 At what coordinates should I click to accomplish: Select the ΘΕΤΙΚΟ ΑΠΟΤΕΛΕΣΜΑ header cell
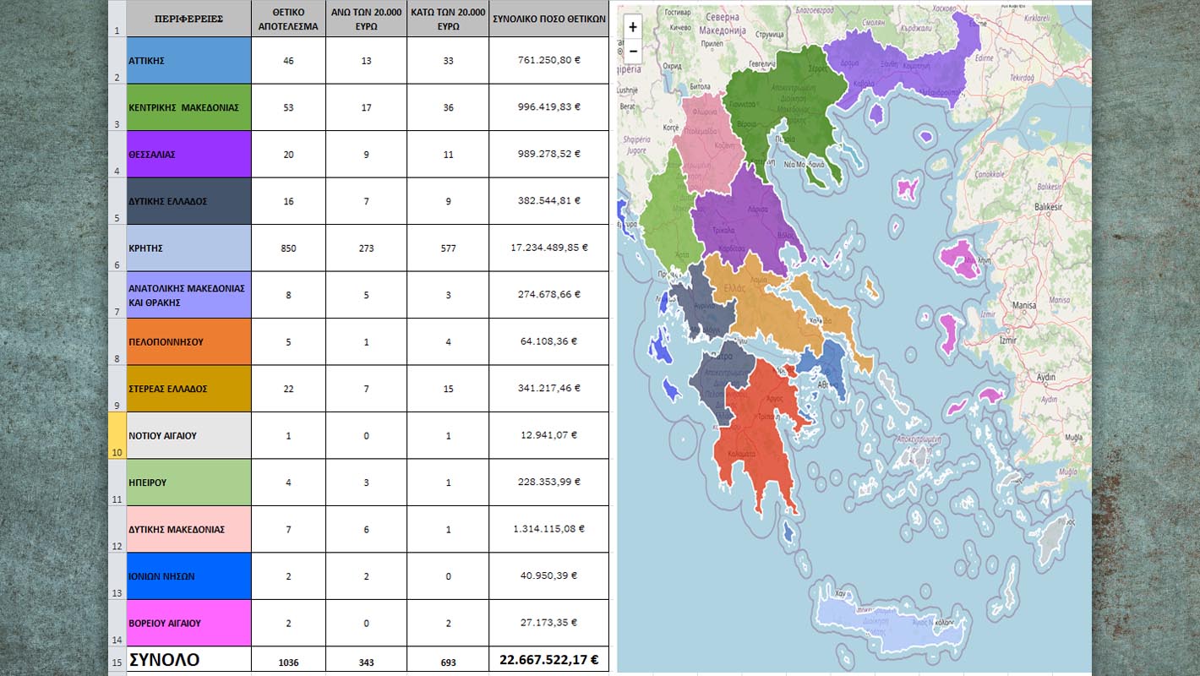click(288, 19)
